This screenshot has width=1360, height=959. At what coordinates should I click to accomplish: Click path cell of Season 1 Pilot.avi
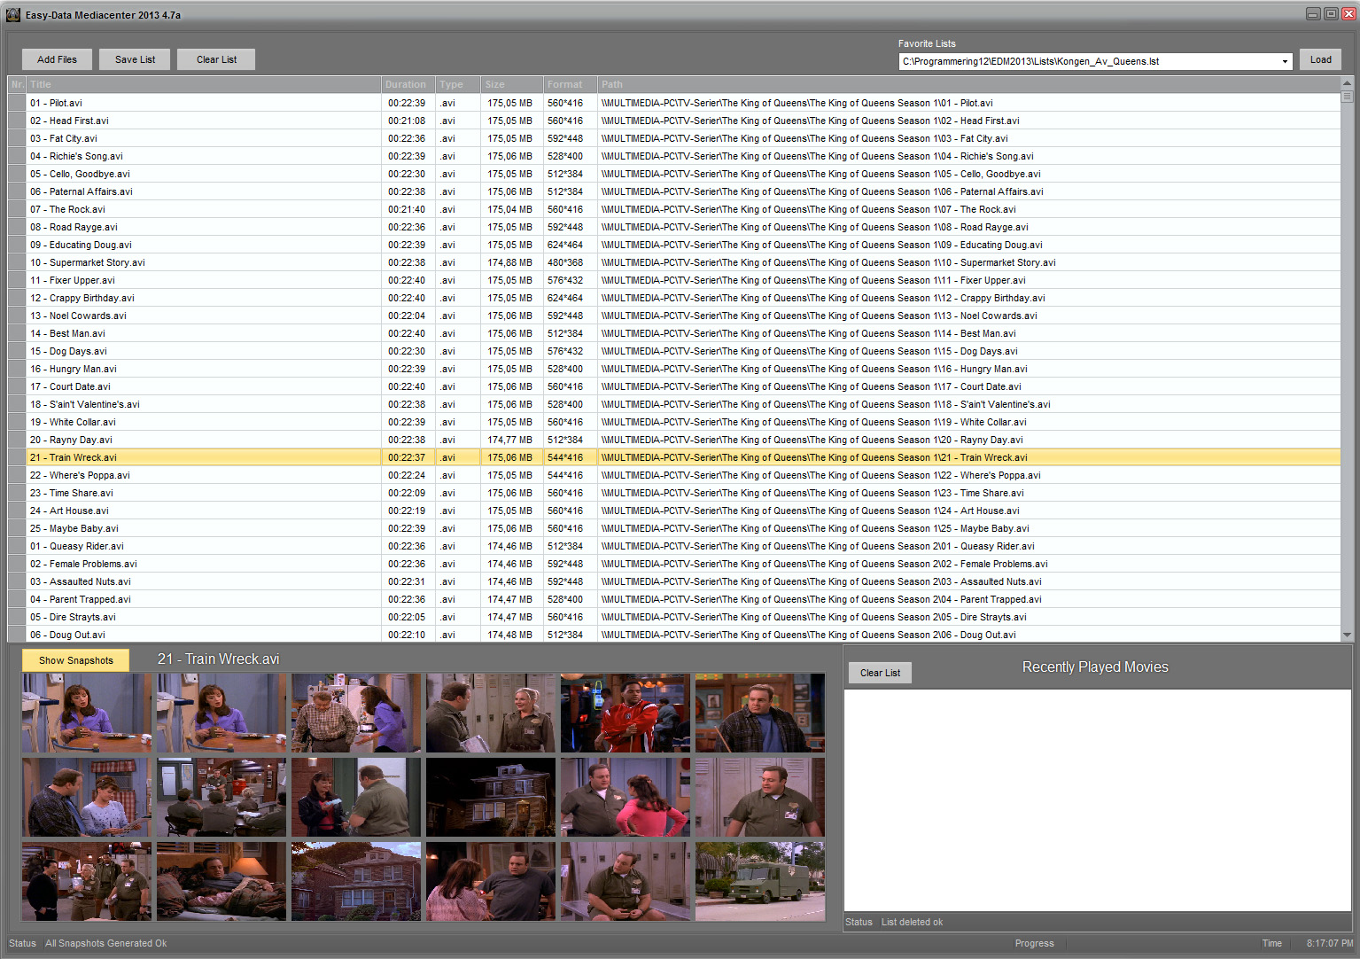tap(969, 103)
